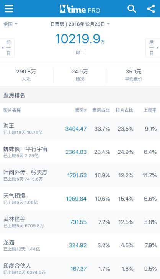Go to next day (后一日)
The image size is (160, 279).
pyautogui.click(x=153, y=48)
